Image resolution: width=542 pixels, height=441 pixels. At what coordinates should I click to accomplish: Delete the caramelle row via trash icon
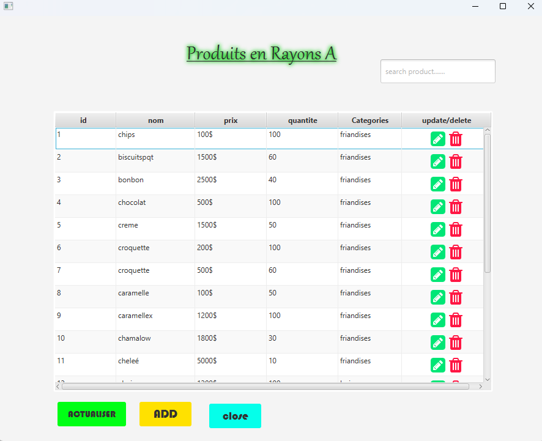click(x=456, y=297)
